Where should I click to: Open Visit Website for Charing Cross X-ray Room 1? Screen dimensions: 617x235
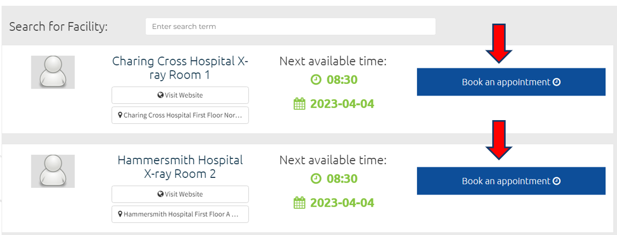pos(180,95)
